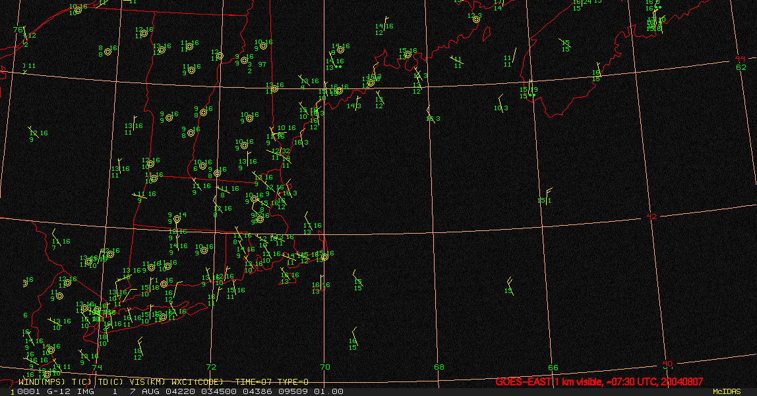The height and width of the screenshot is (396, 757).
Task: Click the red 40 latitude label
Action: [x=667, y=364]
